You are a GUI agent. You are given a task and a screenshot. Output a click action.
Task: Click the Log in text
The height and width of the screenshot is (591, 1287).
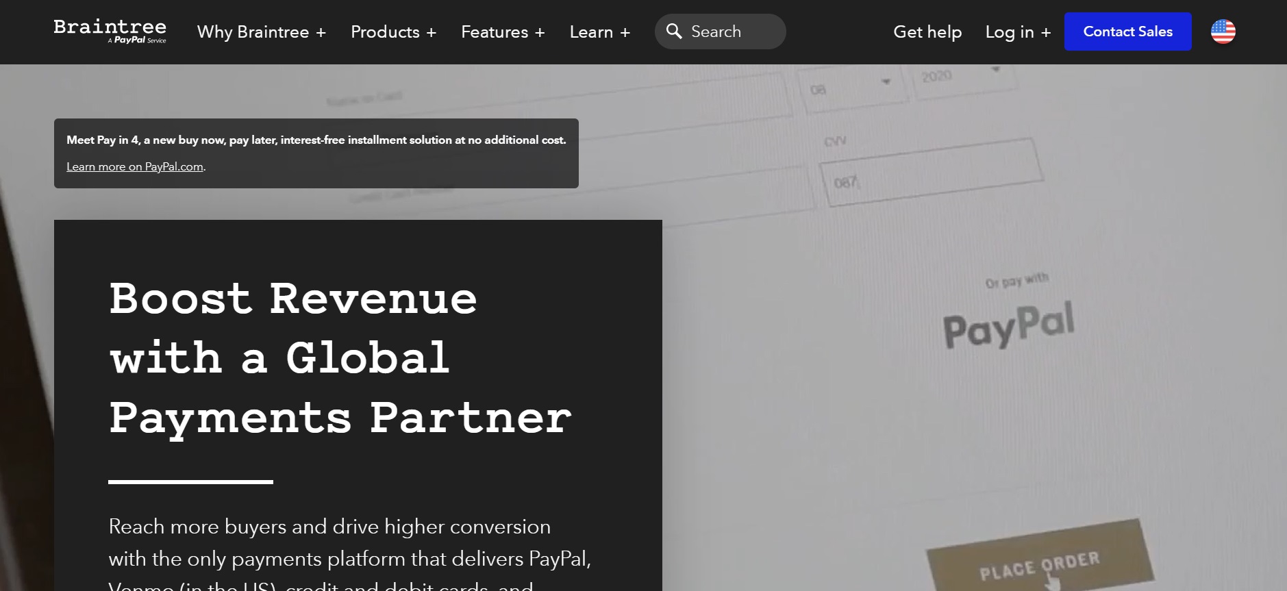click(1009, 32)
